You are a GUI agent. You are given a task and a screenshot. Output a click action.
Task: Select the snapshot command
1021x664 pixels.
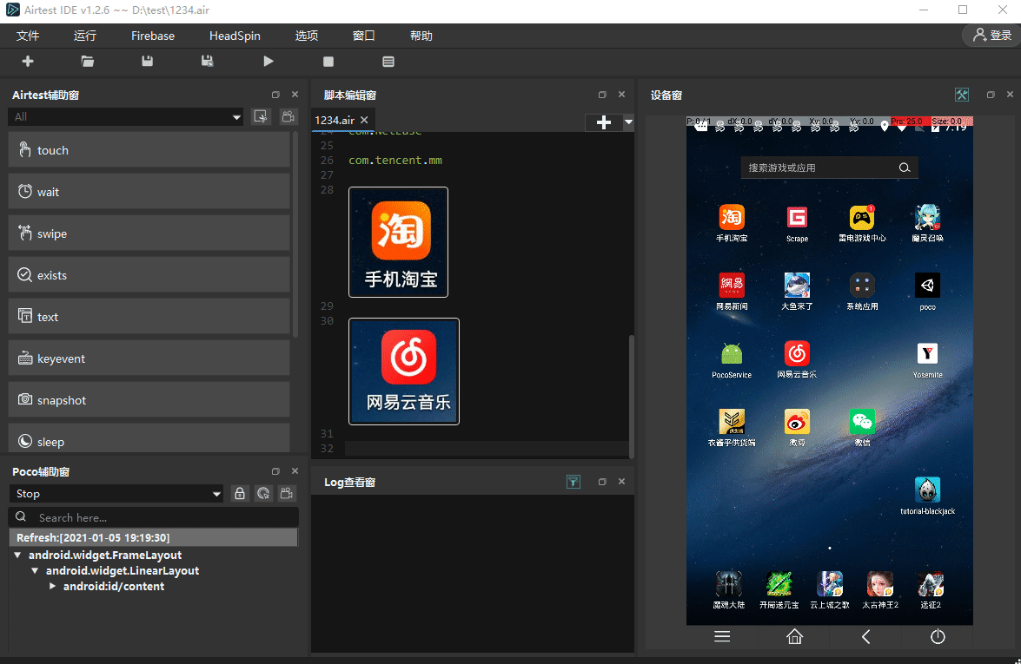149,400
